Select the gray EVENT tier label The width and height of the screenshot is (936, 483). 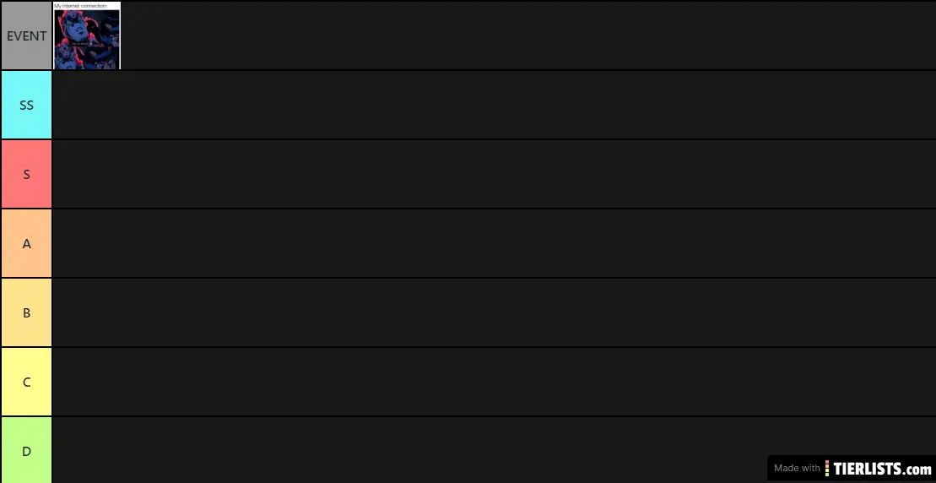pyautogui.click(x=26, y=35)
